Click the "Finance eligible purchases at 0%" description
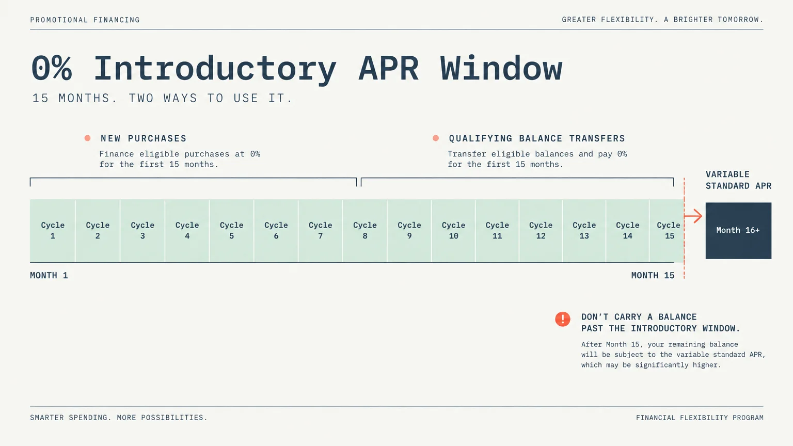Viewport: 793px width, 446px height. point(180,159)
